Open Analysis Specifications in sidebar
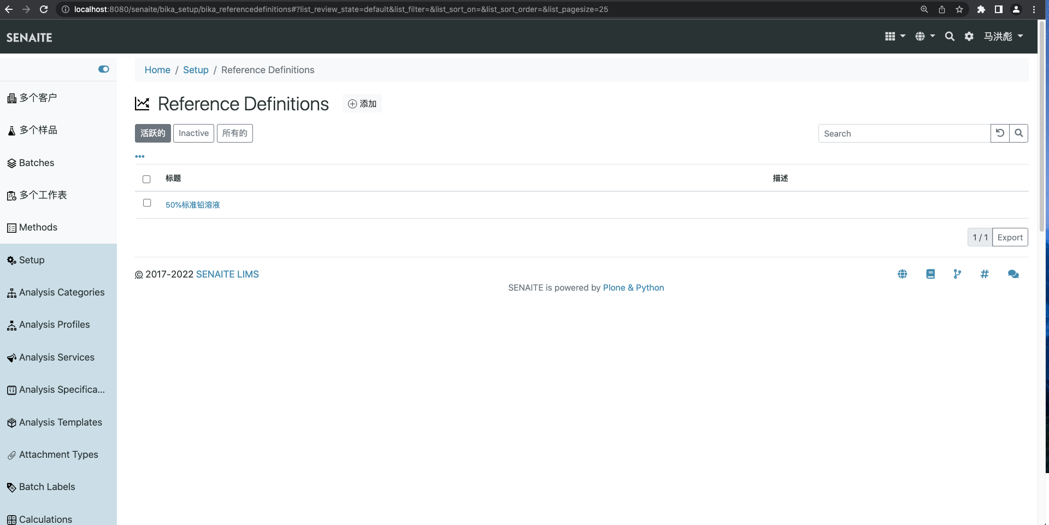Image resolution: width=1049 pixels, height=525 pixels. (56, 390)
